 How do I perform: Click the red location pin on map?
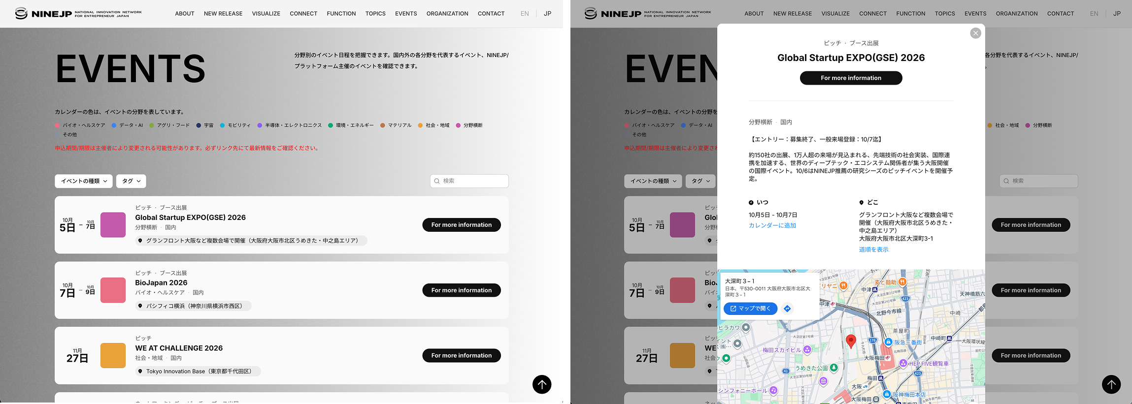tap(851, 341)
